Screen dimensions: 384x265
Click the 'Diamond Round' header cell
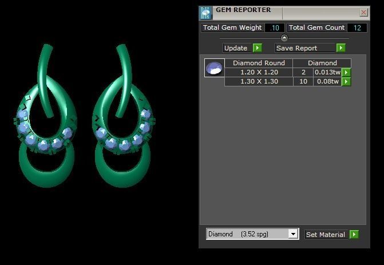[x=259, y=63]
